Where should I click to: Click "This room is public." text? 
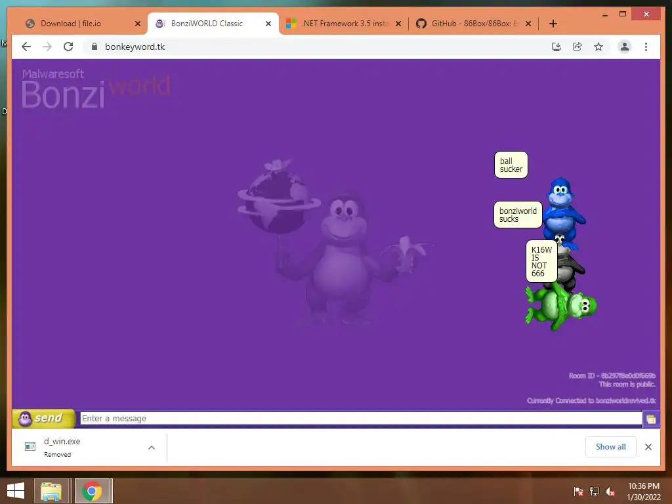pyautogui.click(x=627, y=385)
